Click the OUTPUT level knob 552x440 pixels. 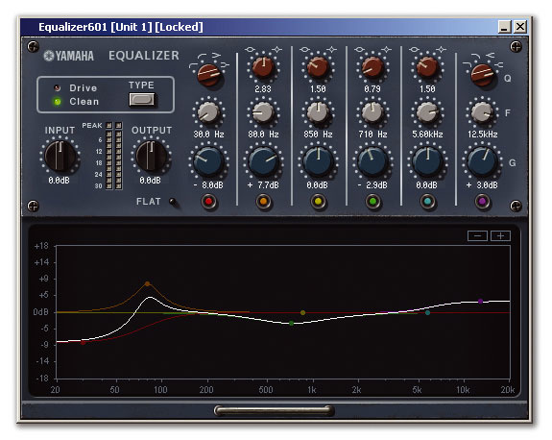[x=152, y=156]
